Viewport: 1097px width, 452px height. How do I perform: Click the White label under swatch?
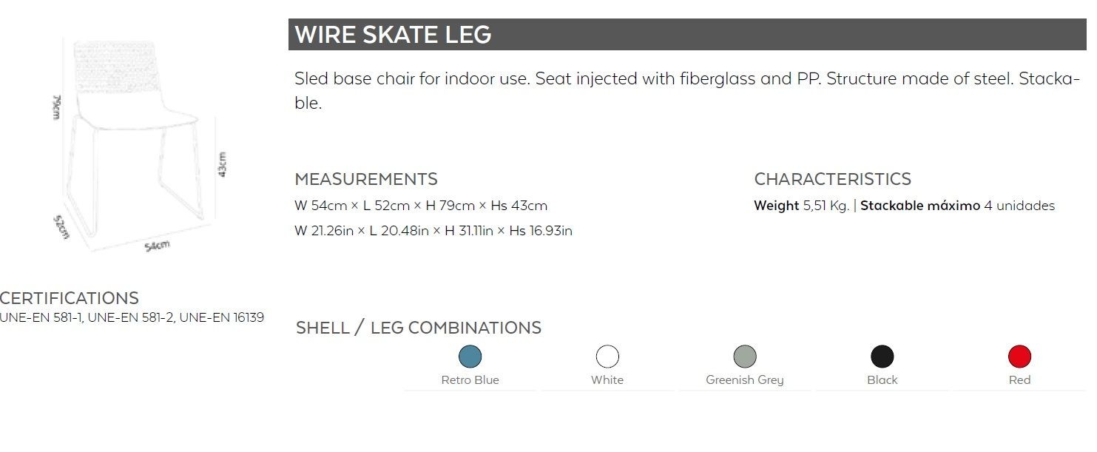click(607, 380)
